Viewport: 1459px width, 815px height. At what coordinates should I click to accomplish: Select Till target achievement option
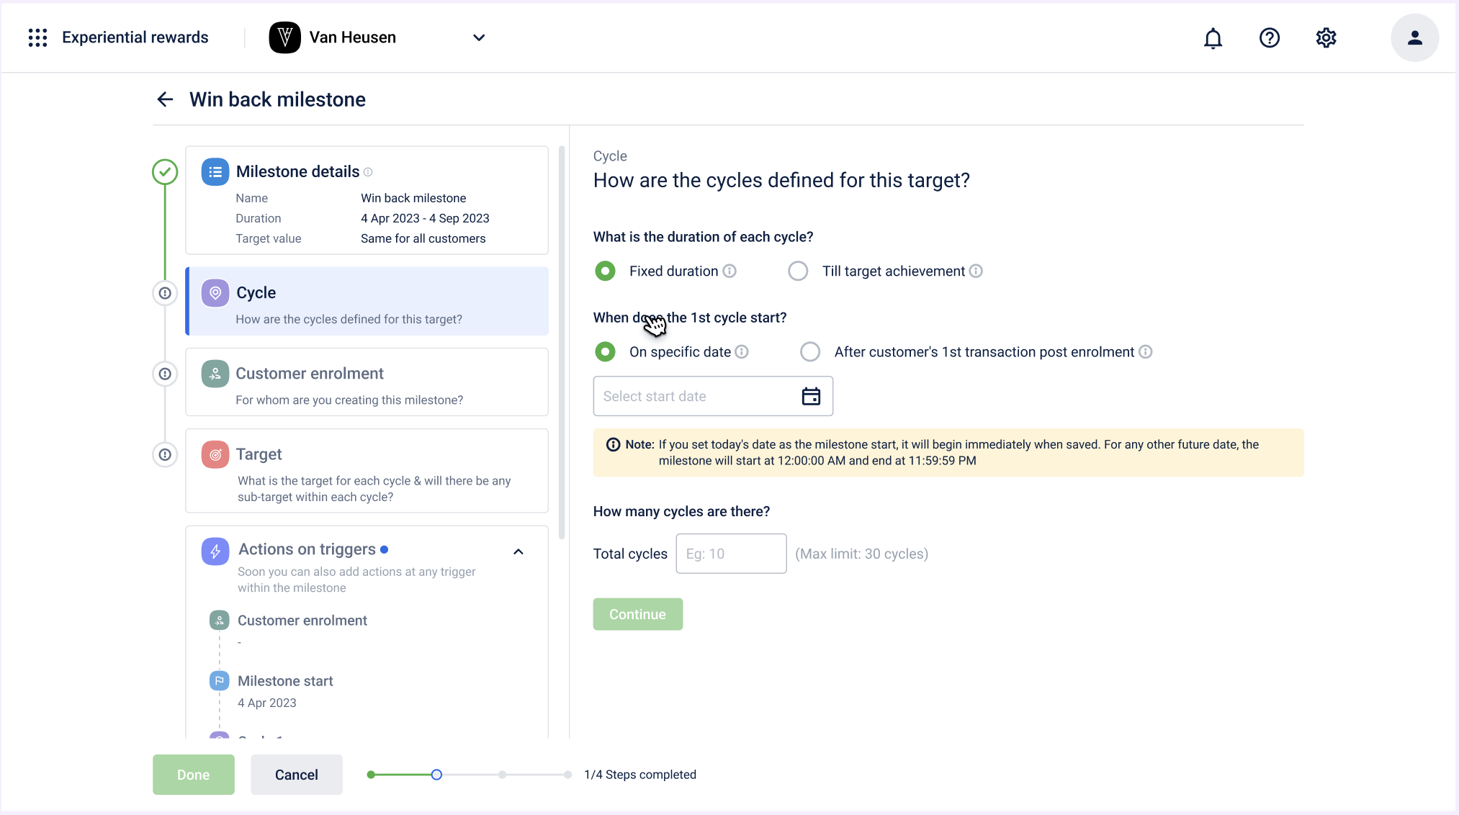(798, 271)
